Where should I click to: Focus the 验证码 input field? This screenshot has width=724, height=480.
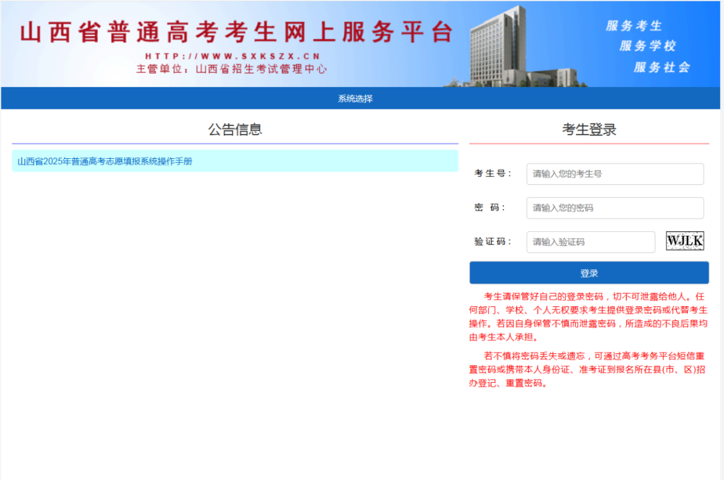tap(590, 242)
